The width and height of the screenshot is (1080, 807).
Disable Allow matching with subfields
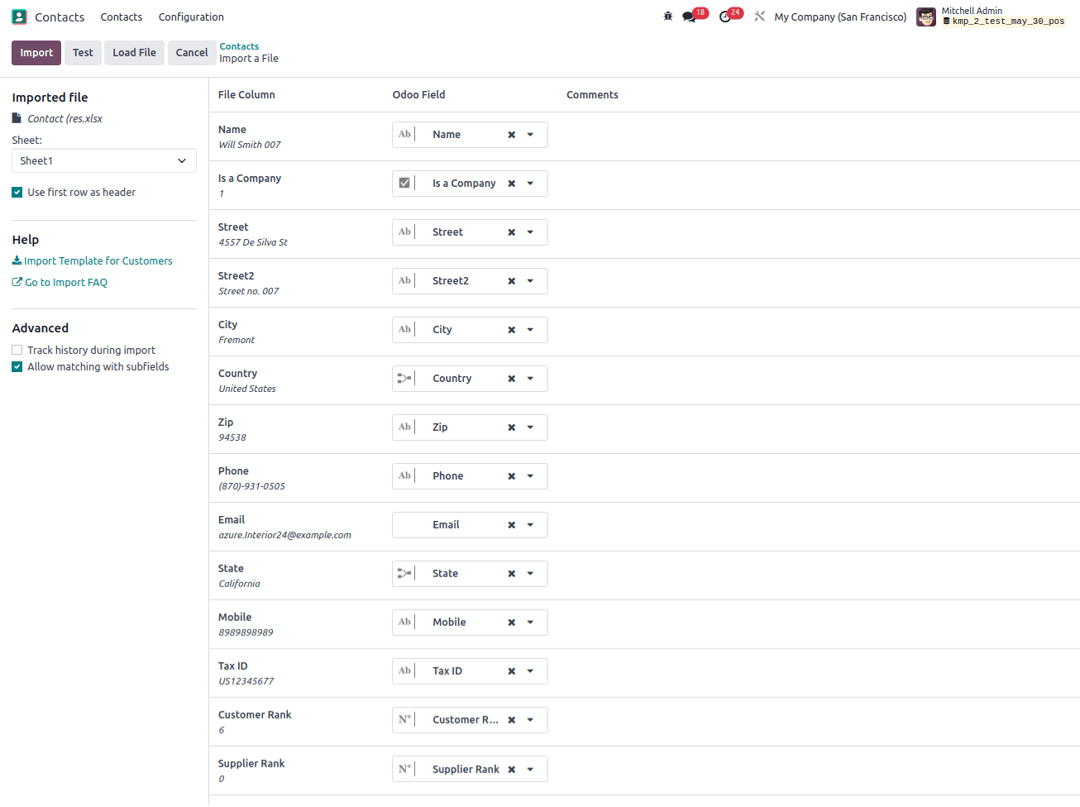coord(17,366)
